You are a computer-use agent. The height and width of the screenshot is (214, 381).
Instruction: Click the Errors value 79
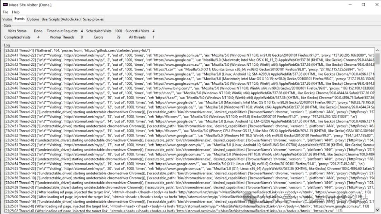(x=118, y=37)
